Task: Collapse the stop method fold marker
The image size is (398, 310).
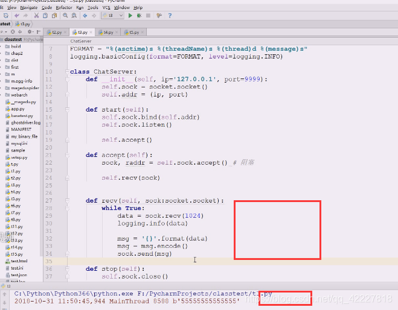Action: (67, 269)
